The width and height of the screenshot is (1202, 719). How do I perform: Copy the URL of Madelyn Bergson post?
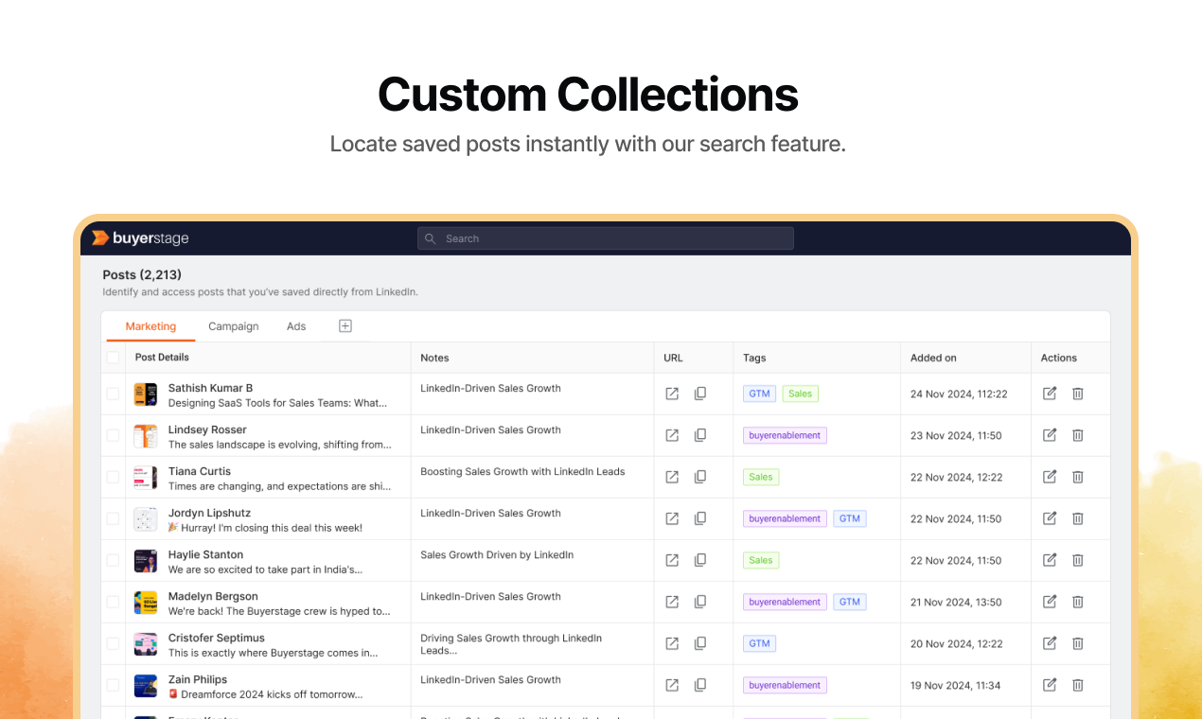[700, 602]
